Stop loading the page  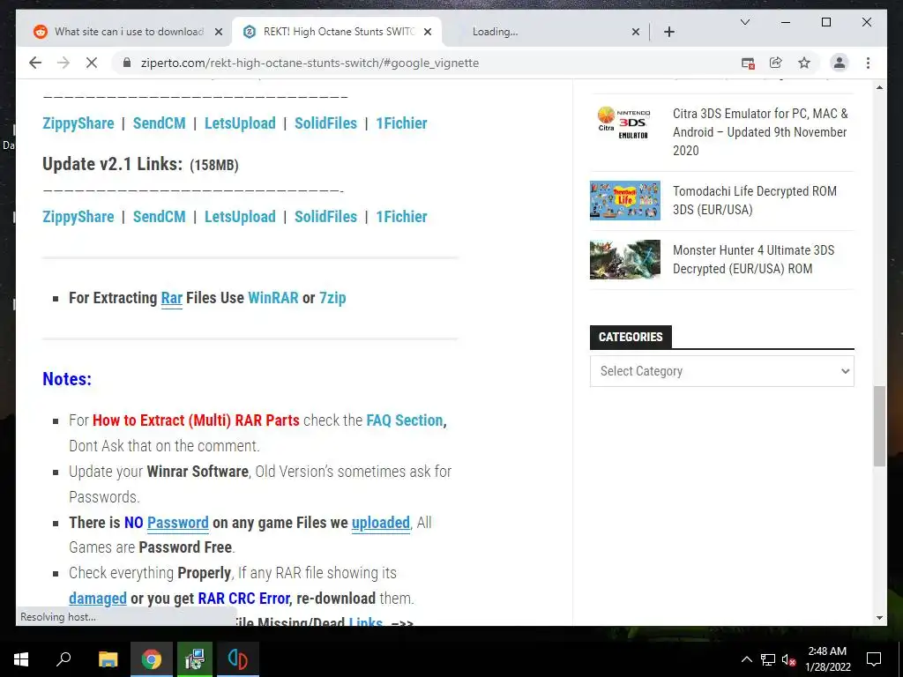[x=92, y=63]
